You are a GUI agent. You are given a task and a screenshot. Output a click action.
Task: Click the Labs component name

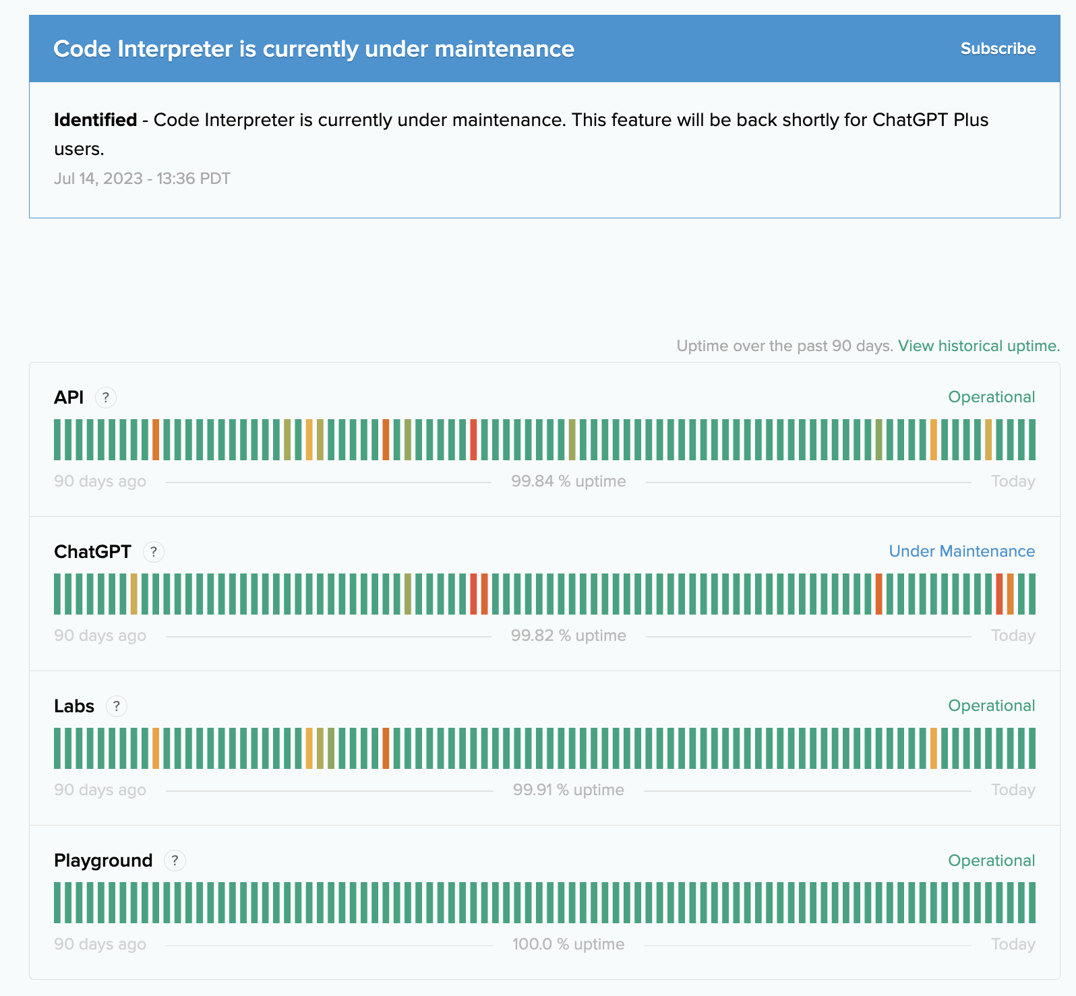[x=74, y=706]
